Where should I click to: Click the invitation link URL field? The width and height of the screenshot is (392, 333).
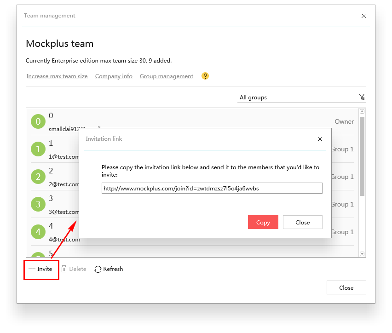(212, 188)
